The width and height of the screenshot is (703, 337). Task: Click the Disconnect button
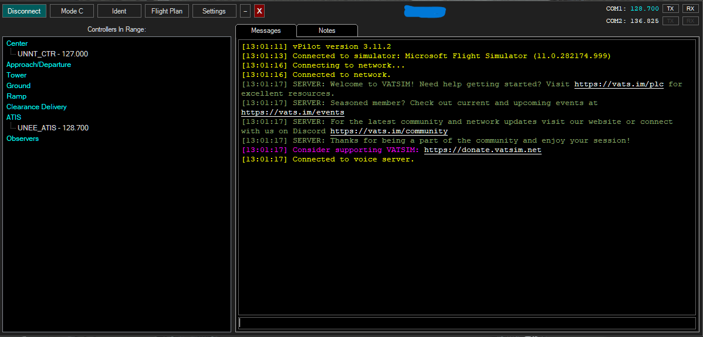coord(24,11)
